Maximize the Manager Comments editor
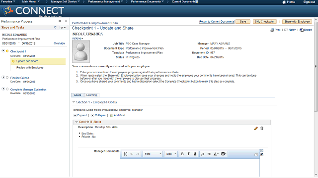This screenshot has width=318, height=178. 125,154
